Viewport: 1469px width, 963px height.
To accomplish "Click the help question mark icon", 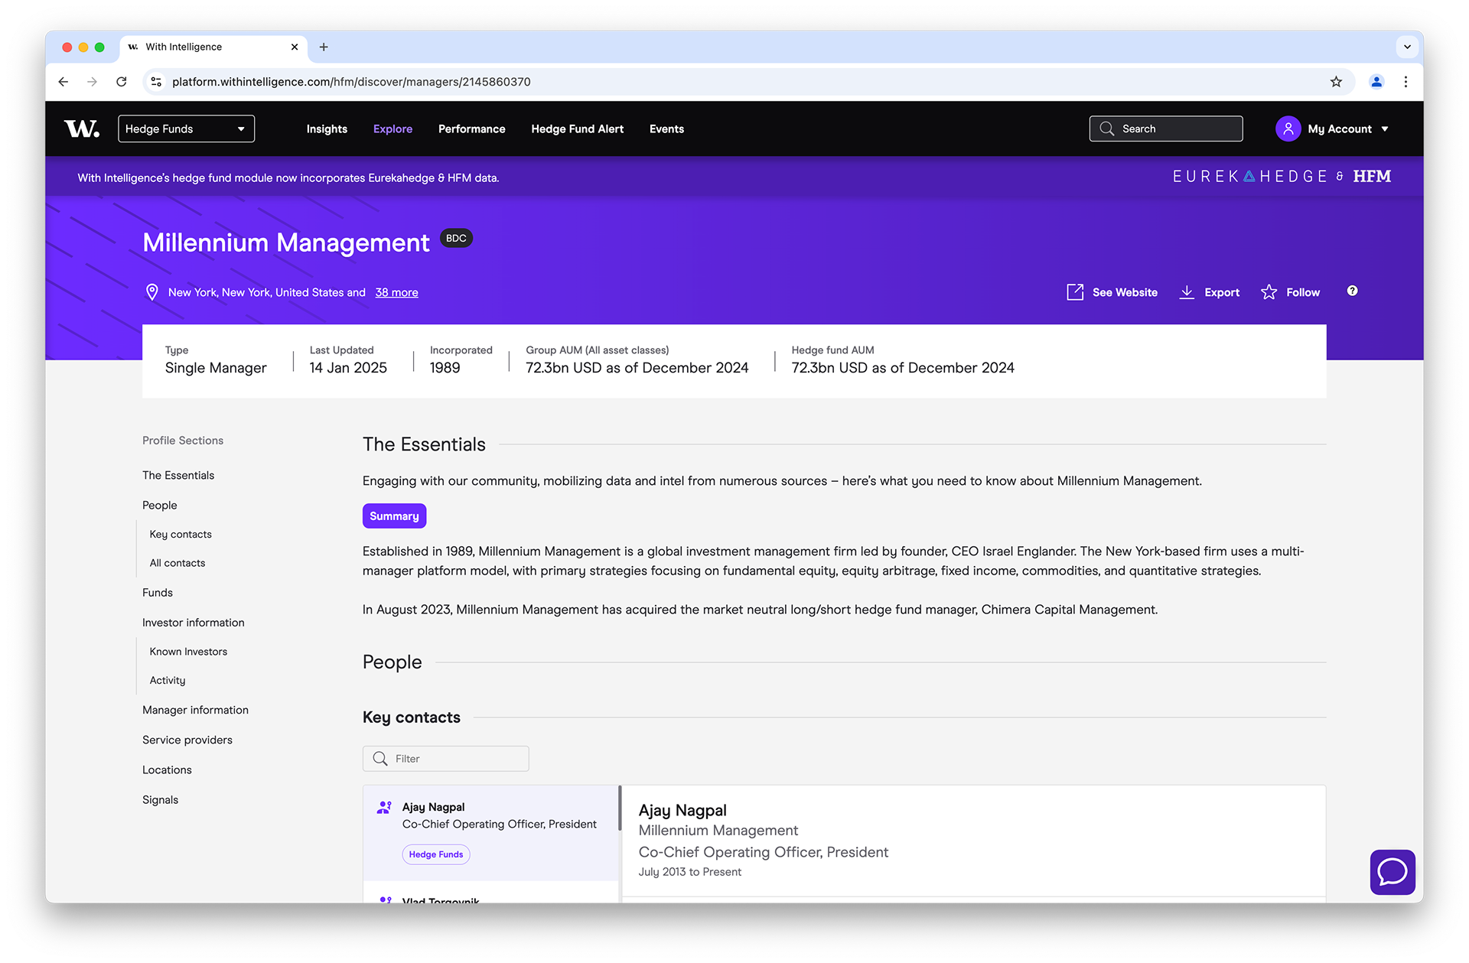I will (1352, 291).
